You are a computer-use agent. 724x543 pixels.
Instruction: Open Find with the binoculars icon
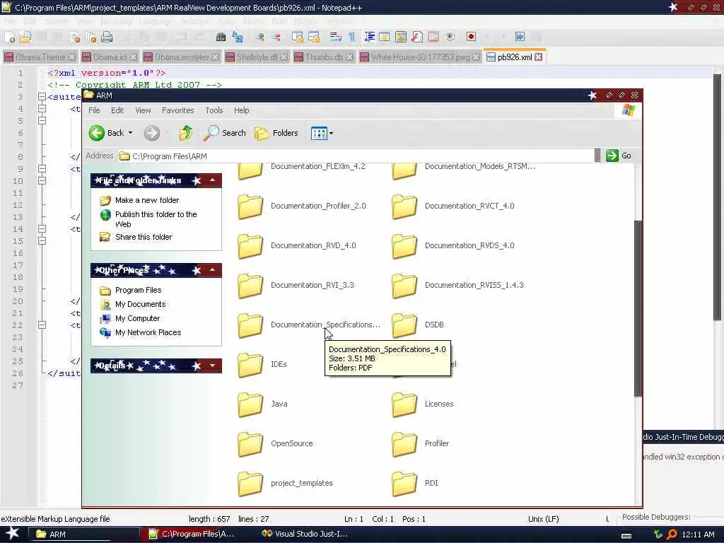221,37
